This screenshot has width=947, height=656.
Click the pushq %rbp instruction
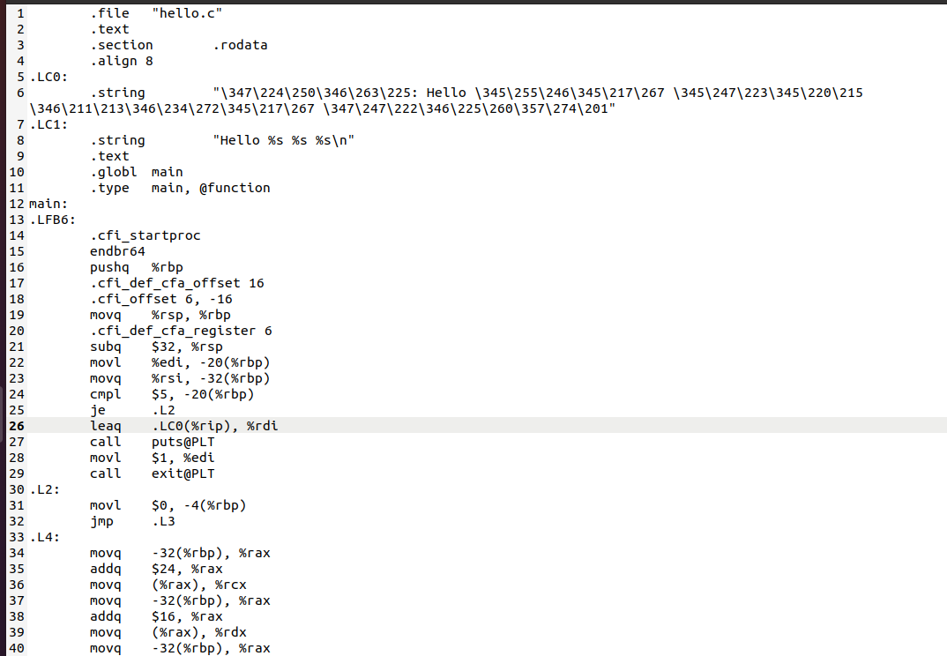137,267
